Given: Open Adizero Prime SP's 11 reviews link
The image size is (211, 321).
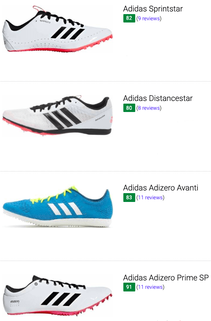Looking at the screenshot, I should point(150,287).
